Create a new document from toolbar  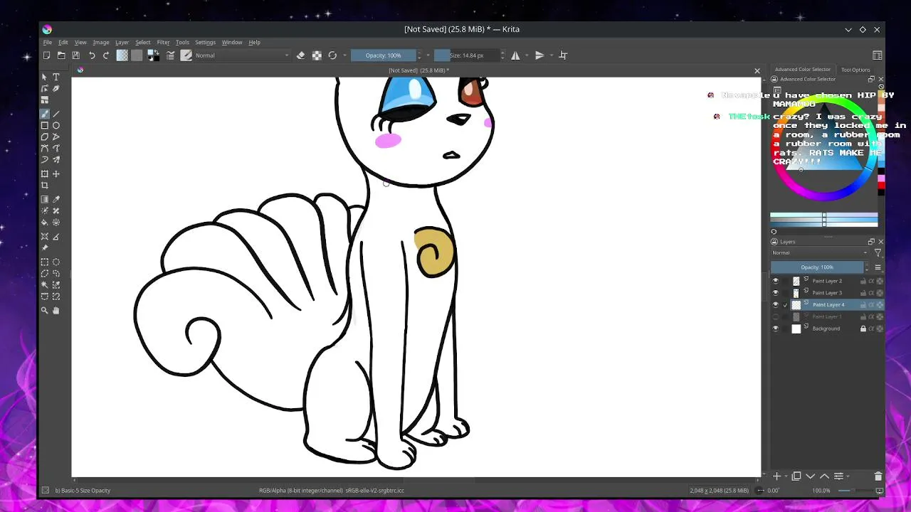click(47, 55)
